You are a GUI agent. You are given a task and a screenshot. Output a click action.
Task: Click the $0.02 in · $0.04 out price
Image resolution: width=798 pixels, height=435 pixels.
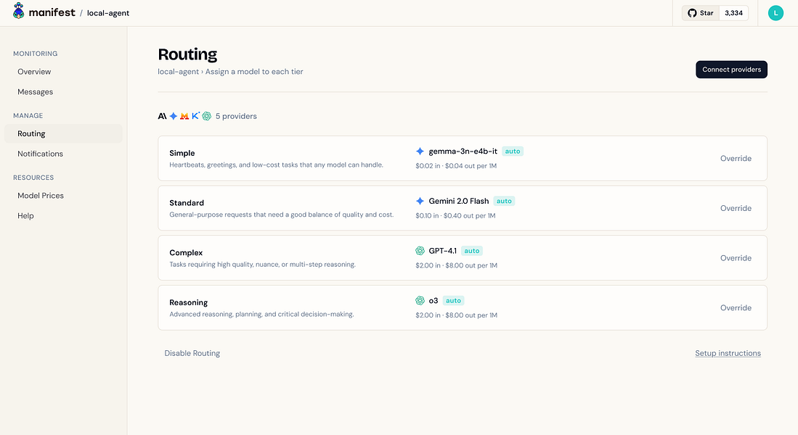pos(456,166)
